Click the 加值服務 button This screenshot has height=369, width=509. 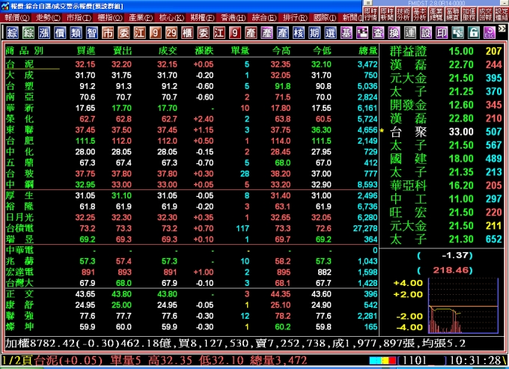click(x=469, y=14)
